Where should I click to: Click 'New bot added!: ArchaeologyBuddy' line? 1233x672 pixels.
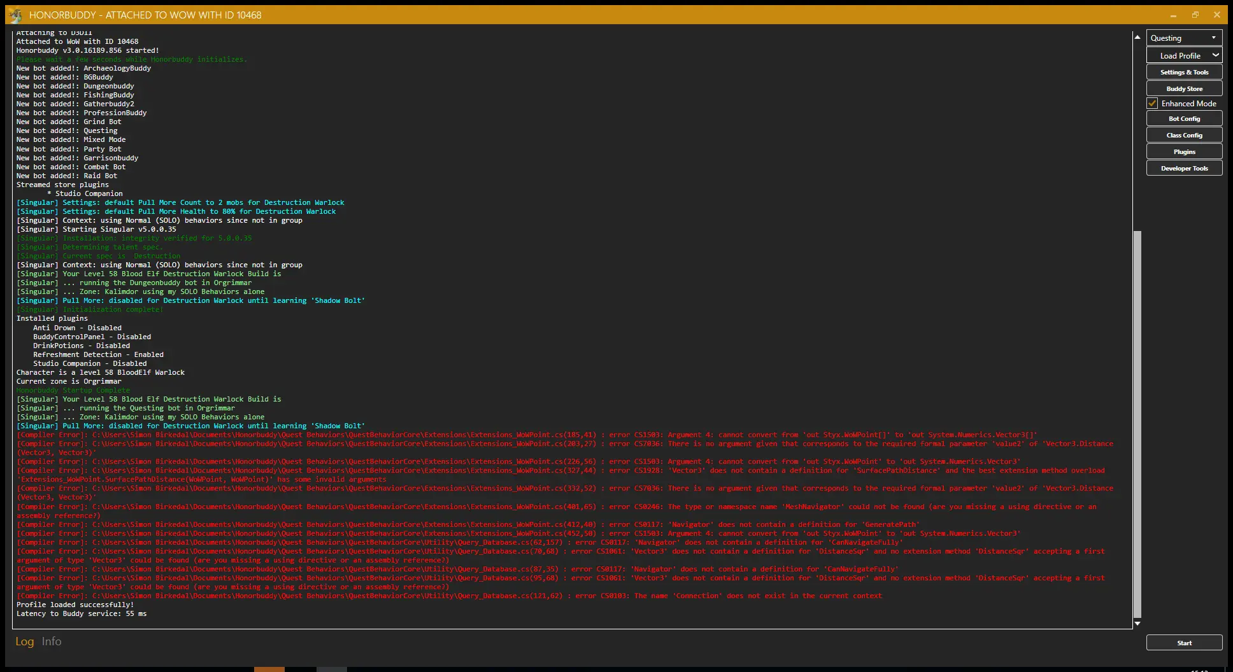click(x=83, y=68)
